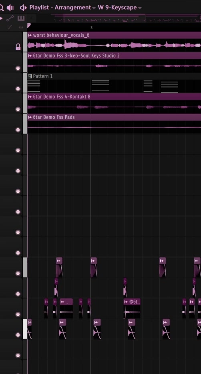Click the lock icon on vocals track
Screen dimensions: 201x374
tap(18, 47)
